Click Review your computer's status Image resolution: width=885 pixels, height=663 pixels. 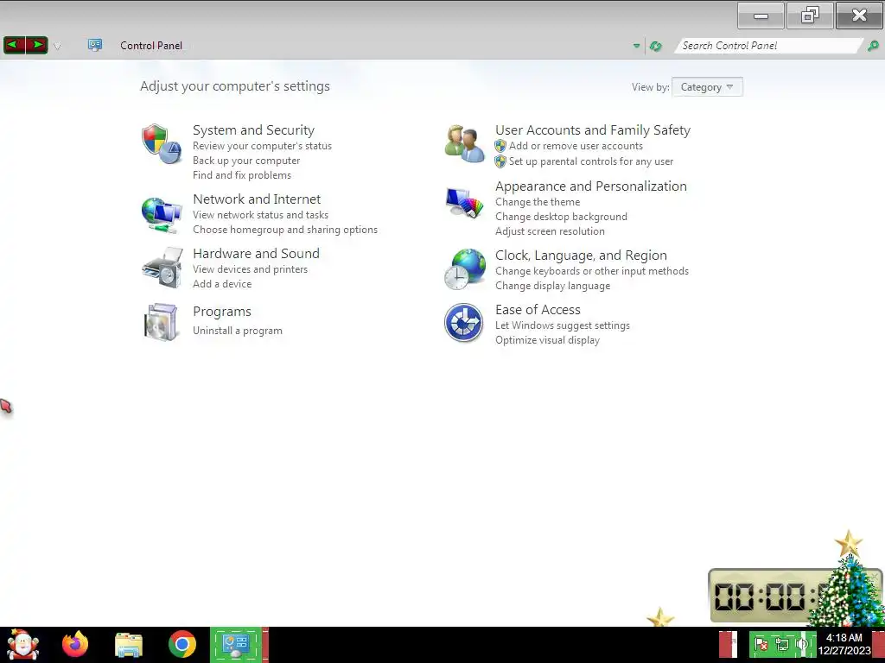262,146
